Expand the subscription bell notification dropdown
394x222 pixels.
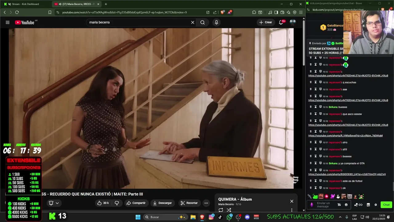[x=54, y=203]
